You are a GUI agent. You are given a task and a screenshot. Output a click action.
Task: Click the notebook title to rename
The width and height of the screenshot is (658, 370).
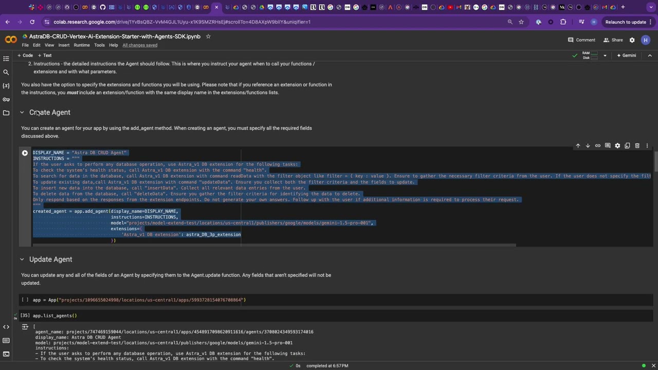[115, 36]
